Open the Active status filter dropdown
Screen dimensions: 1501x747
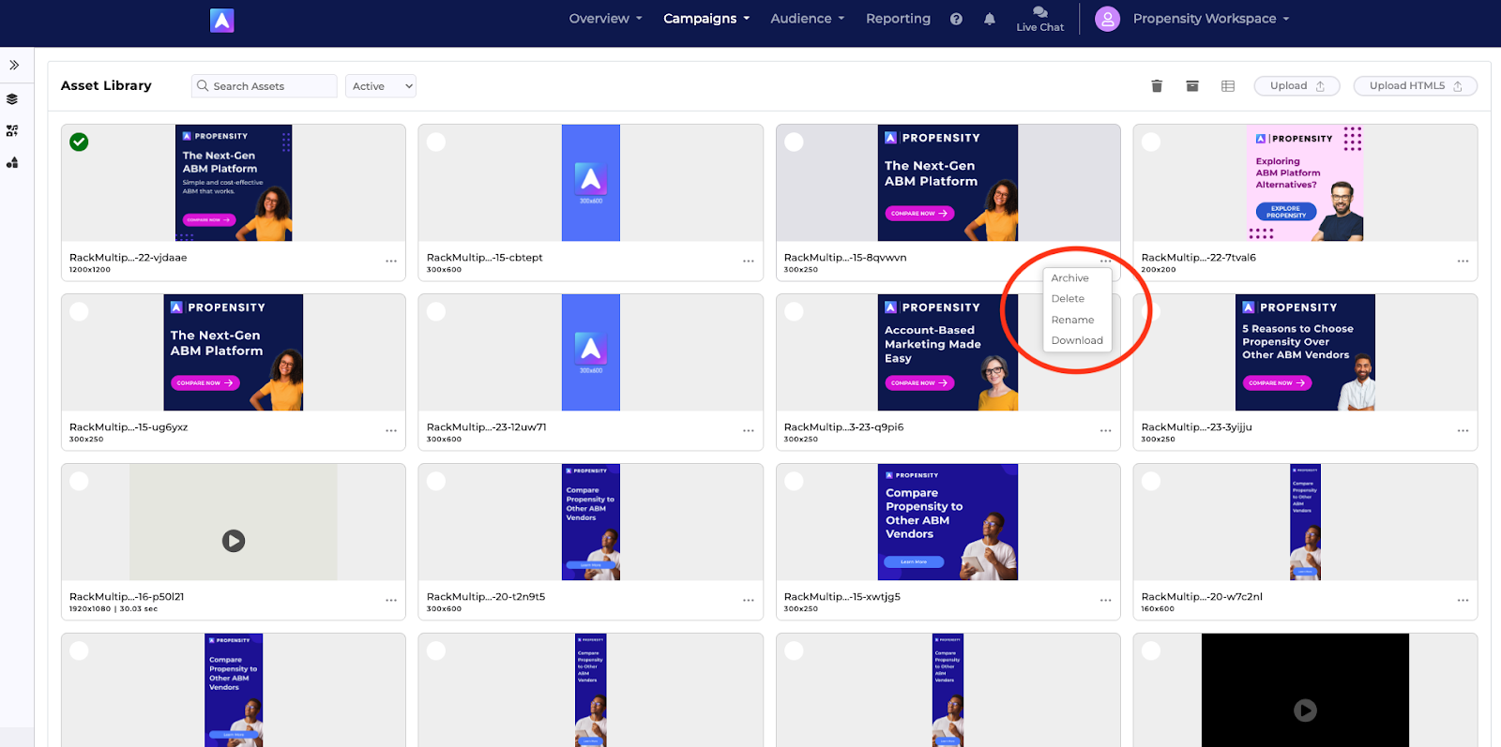coord(381,86)
